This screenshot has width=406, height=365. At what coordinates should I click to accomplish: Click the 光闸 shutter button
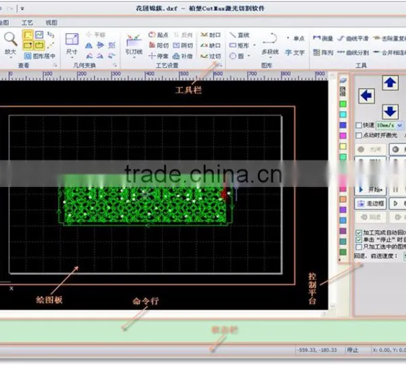click(370, 150)
